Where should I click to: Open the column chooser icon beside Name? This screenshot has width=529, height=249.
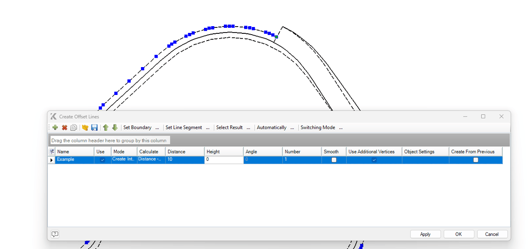coord(52,152)
